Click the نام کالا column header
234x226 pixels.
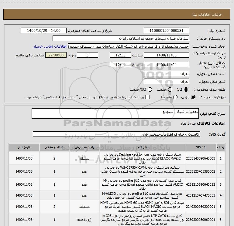(142, 147)
